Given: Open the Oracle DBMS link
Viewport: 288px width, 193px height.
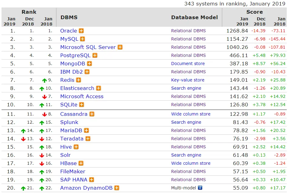Looking at the screenshot, I should (x=69, y=31).
